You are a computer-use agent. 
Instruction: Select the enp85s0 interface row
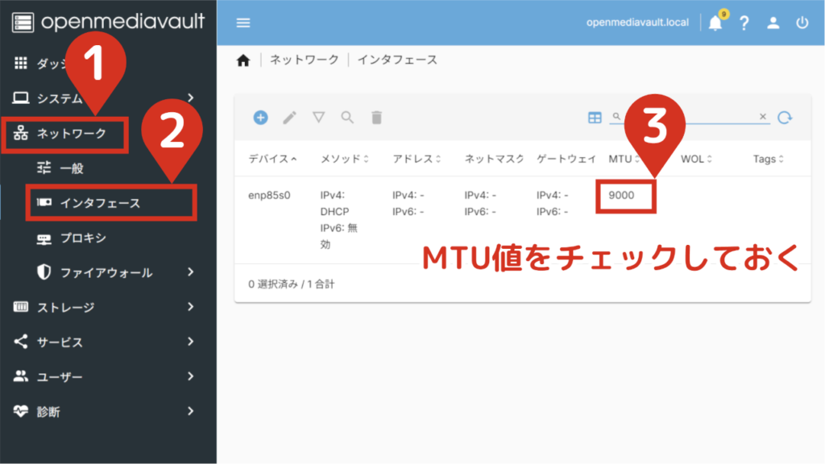point(269,195)
